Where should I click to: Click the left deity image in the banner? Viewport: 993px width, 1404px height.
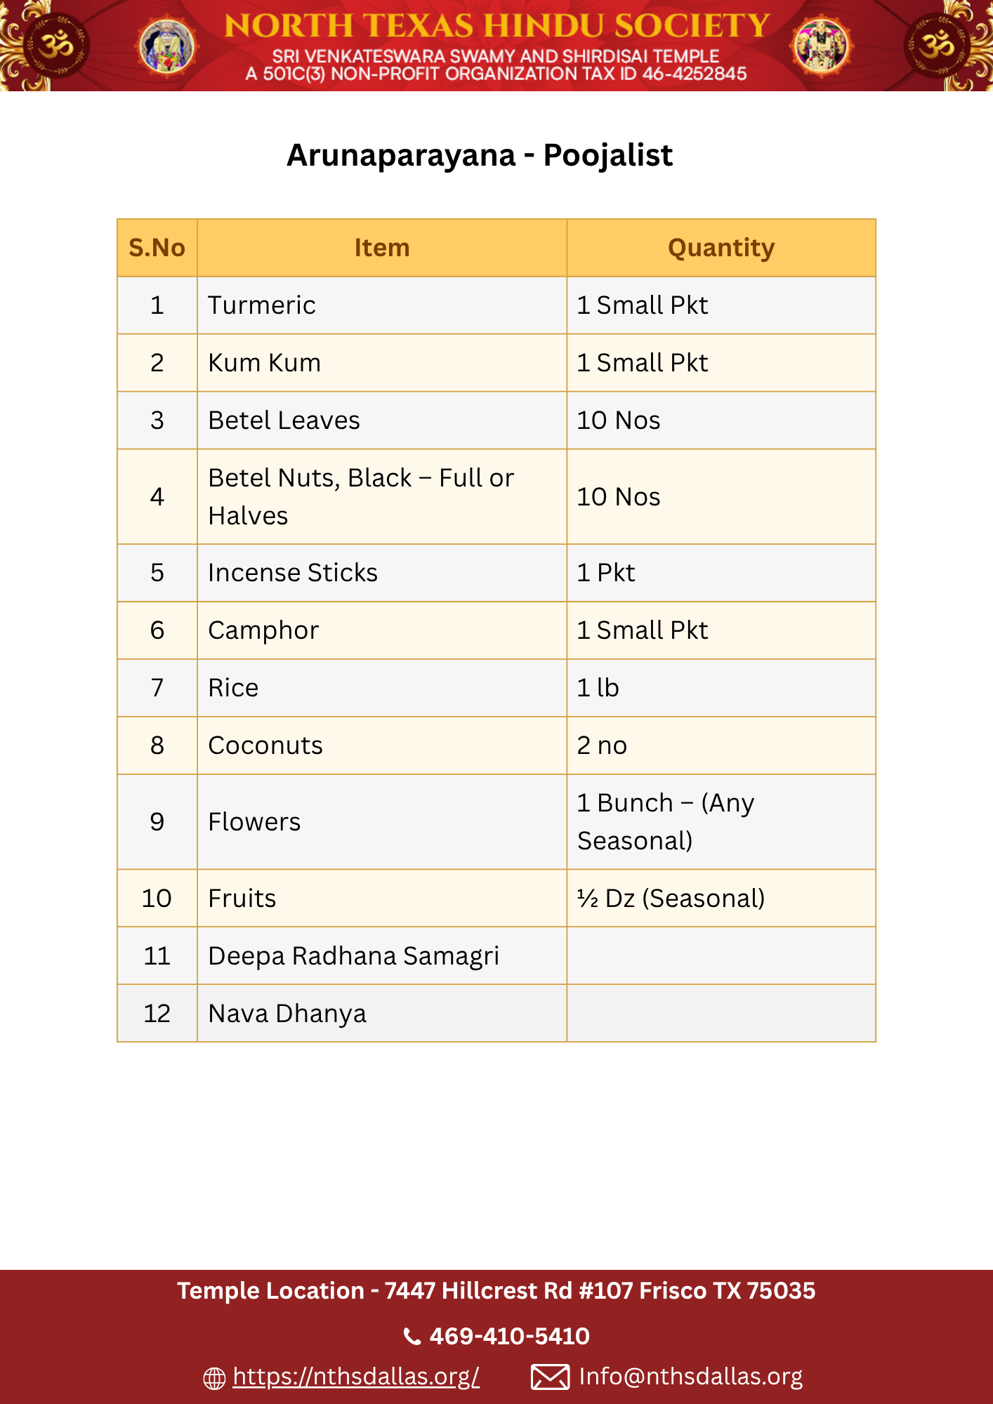click(167, 46)
